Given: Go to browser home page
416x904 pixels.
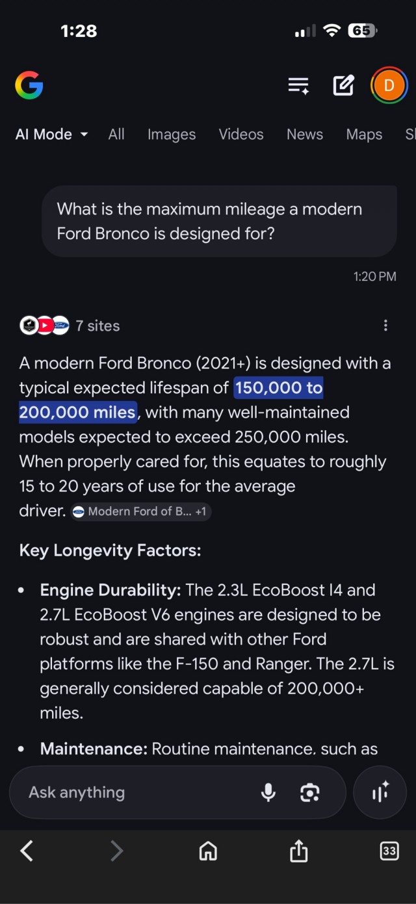Looking at the screenshot, I should pyautogui.click(x=208, y=851).
